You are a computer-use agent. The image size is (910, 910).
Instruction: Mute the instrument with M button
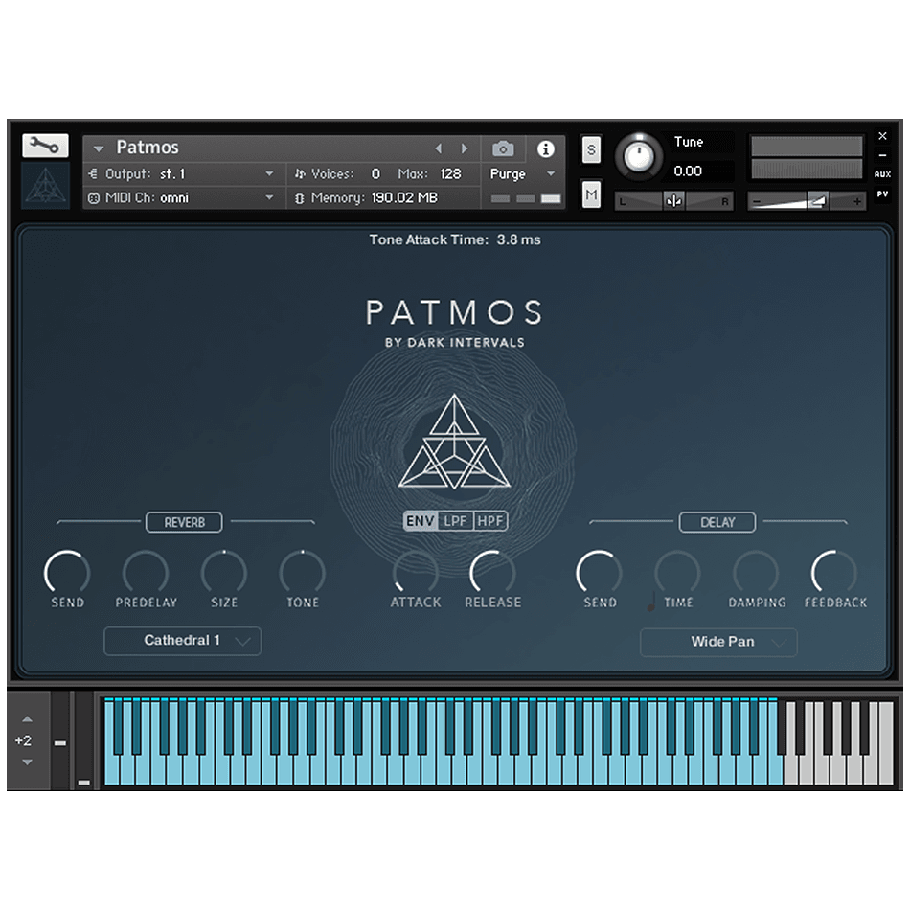(x=591, y=194)
